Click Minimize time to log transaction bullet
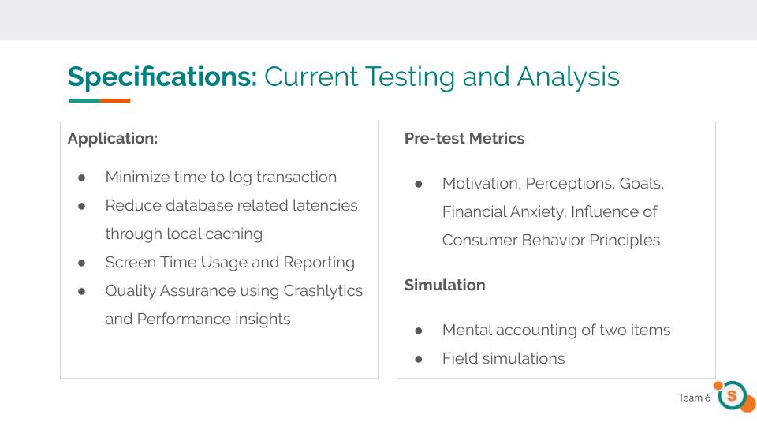 point(221,177)
